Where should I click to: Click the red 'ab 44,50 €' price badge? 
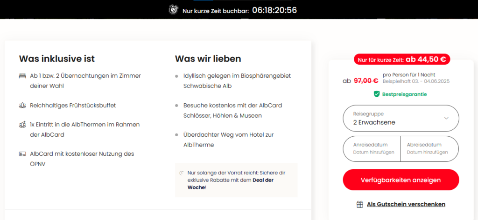[402, 59]
